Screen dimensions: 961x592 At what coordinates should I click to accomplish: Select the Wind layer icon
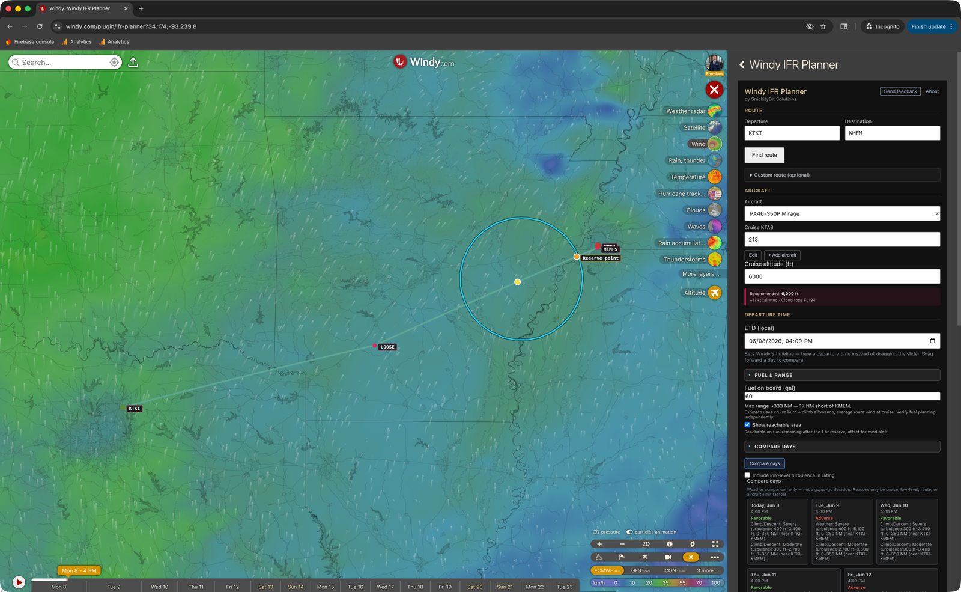point(715,144)
